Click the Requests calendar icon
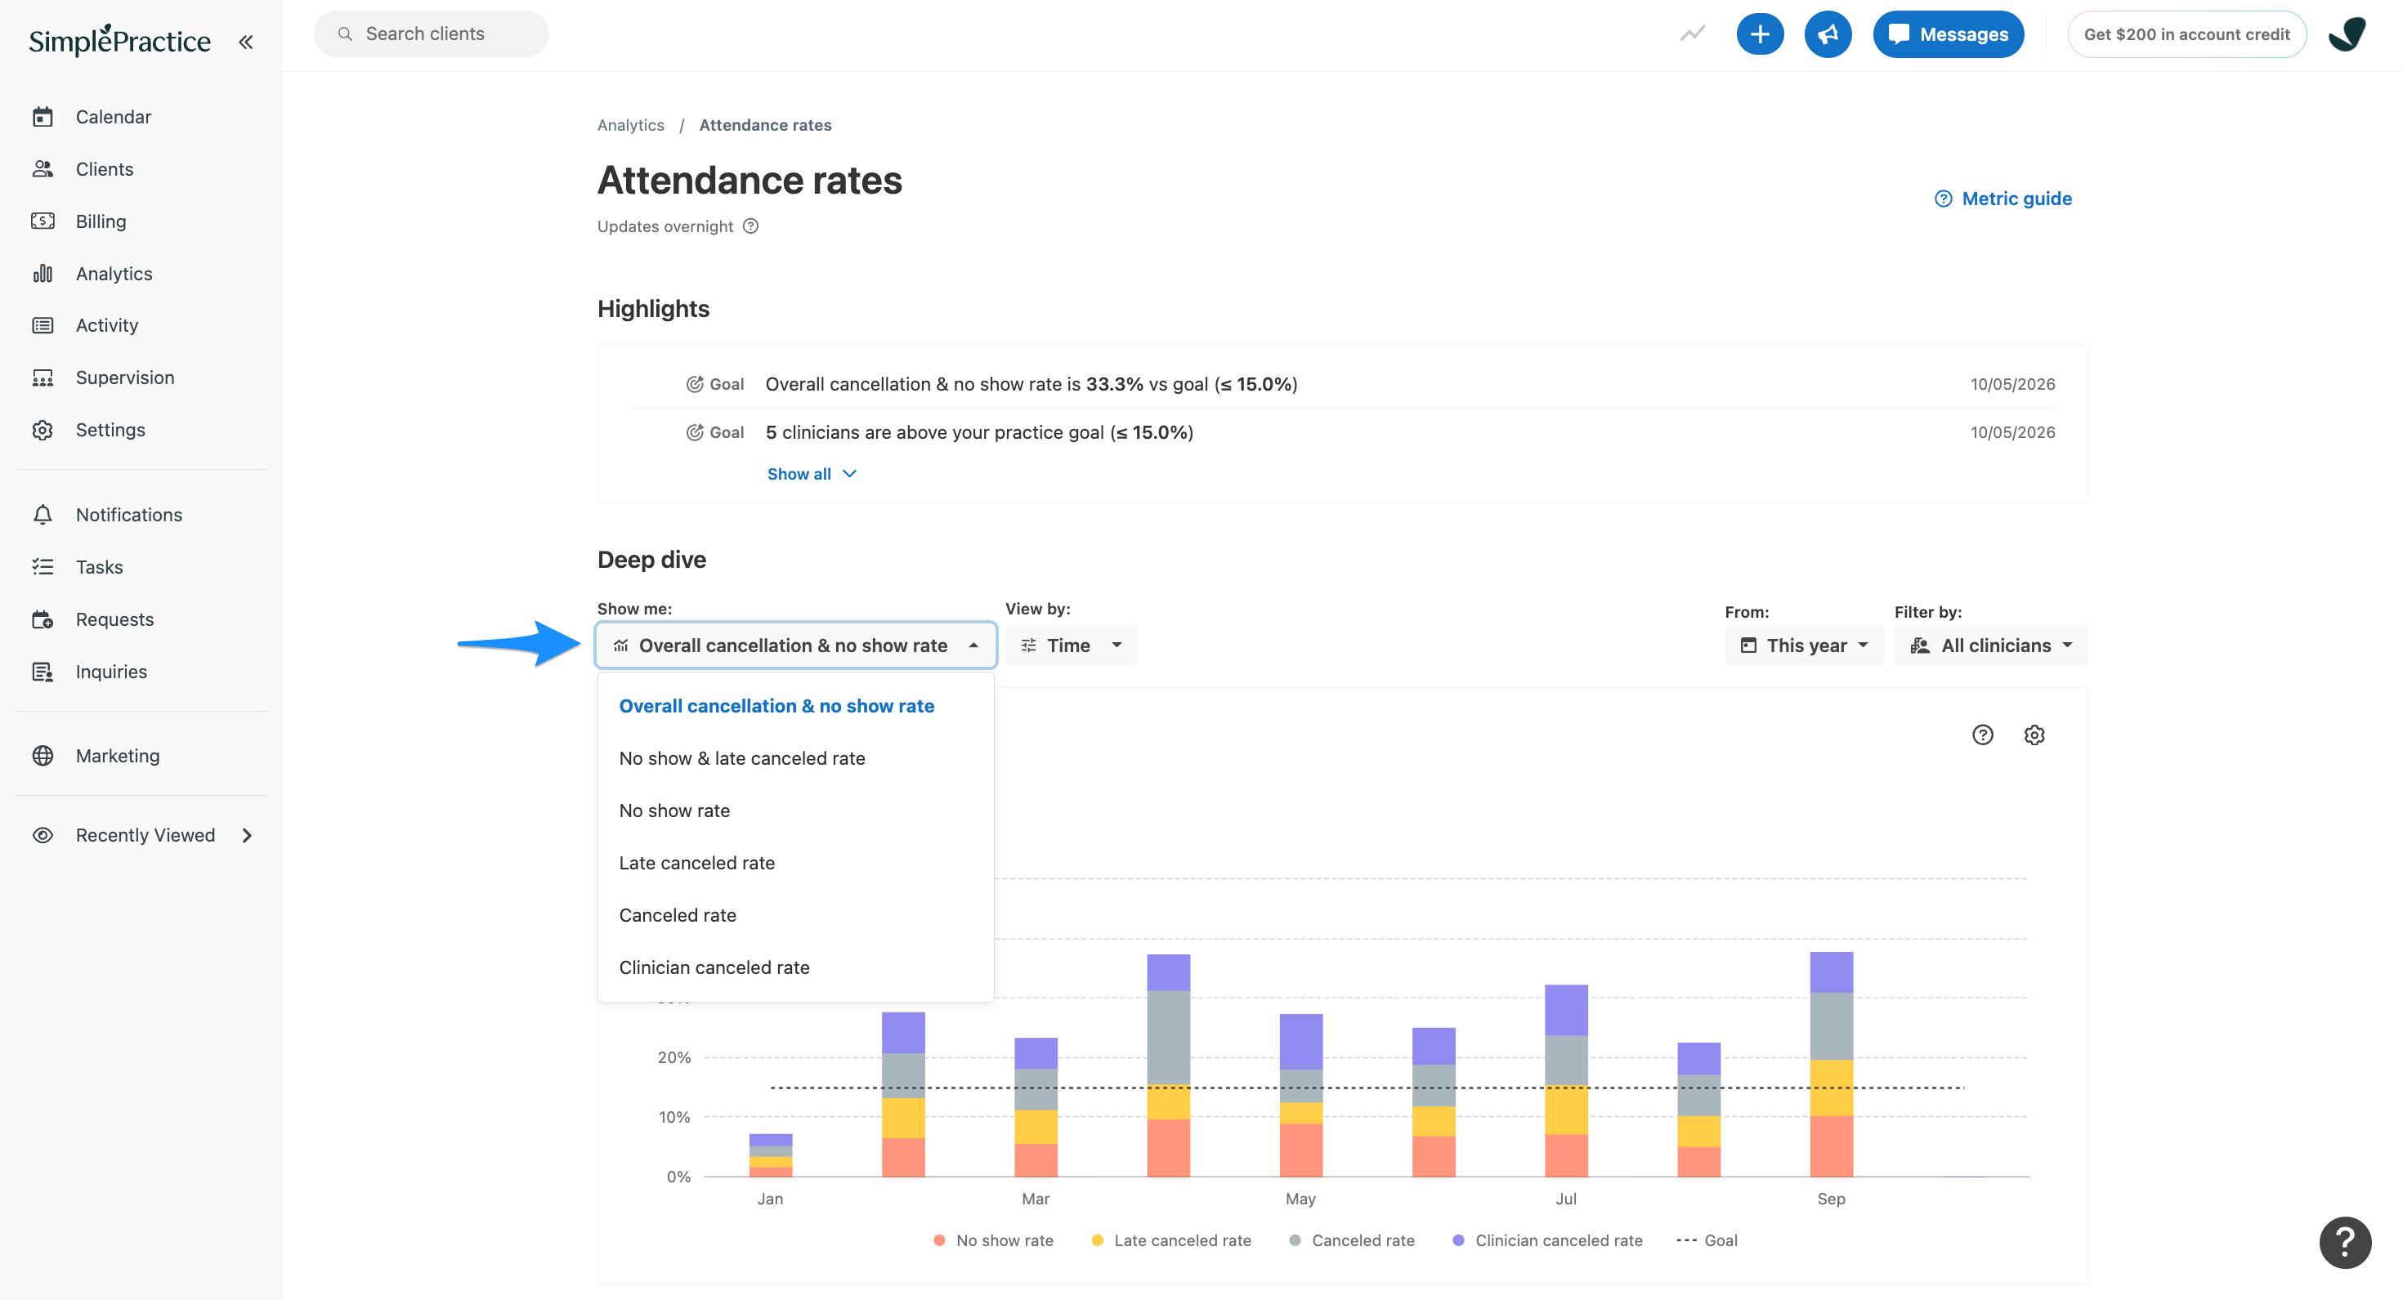This screenshot has width=2403, height=1300. pos(43,619)
